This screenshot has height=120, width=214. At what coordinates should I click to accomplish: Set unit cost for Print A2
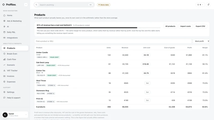point(147,100)
